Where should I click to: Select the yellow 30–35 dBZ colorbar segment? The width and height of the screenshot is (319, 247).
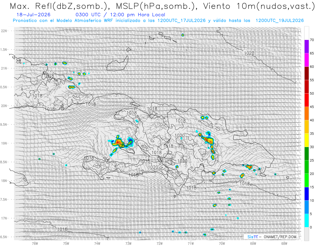click(307, 140)
